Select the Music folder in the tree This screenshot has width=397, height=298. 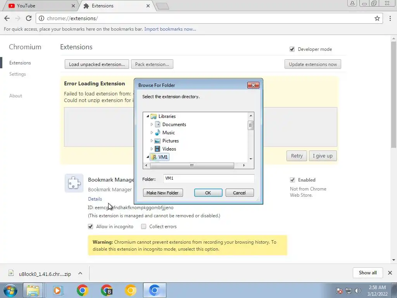click(x=168, y=133)
